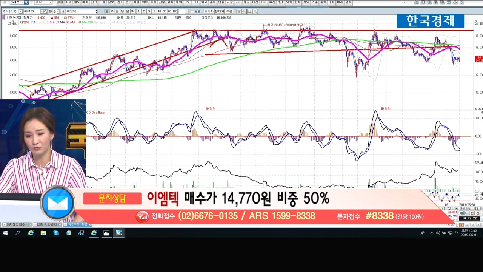The image size is (483, 272).
Task: Switch chart to daily (일) period
Action: (107, 11)
